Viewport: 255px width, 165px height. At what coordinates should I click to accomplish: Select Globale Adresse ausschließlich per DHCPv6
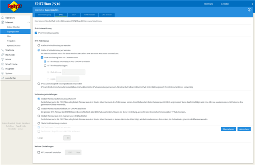[x=39, y=109]
